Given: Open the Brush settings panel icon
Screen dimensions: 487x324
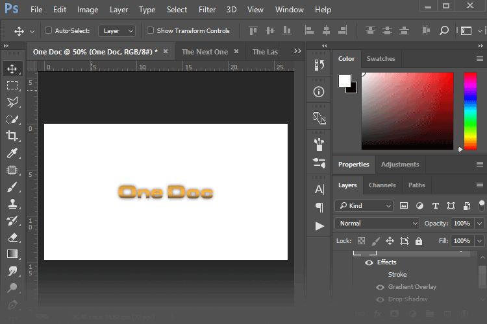Looking at the screenshot, I should point(319,163).
